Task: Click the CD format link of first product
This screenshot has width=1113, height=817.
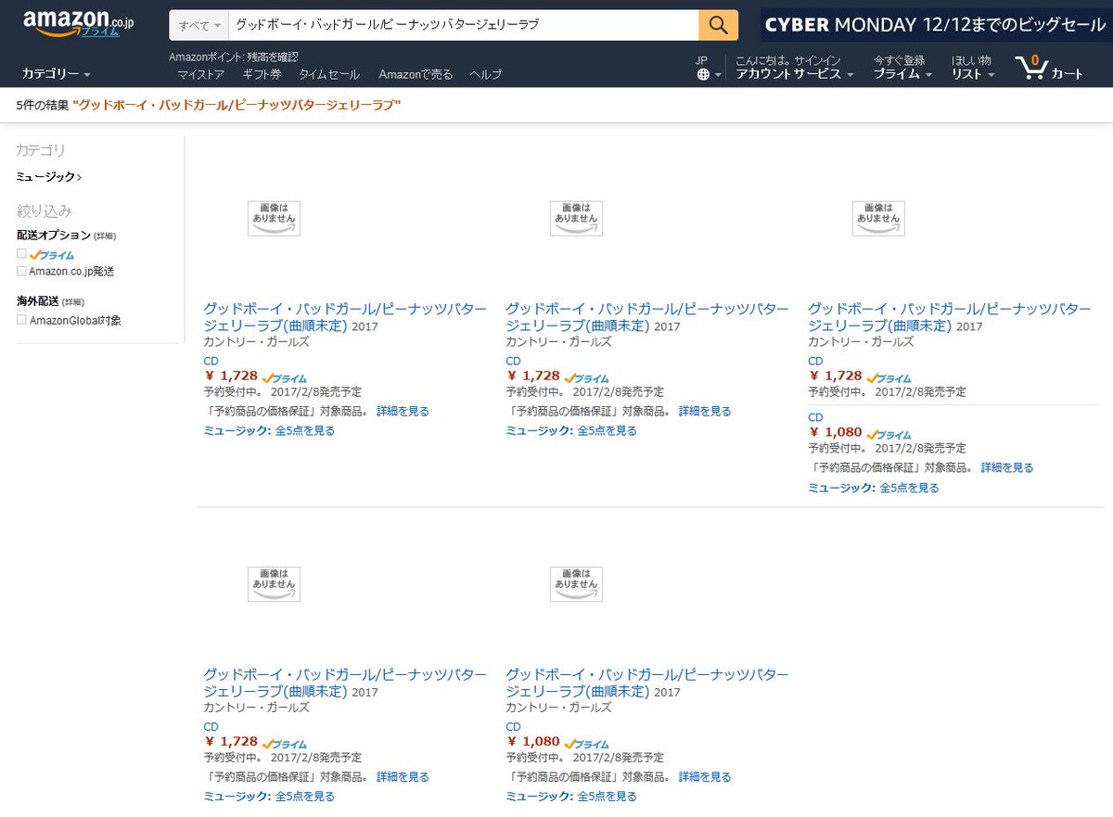Action: pyautogui.click(x=211, y=361)
